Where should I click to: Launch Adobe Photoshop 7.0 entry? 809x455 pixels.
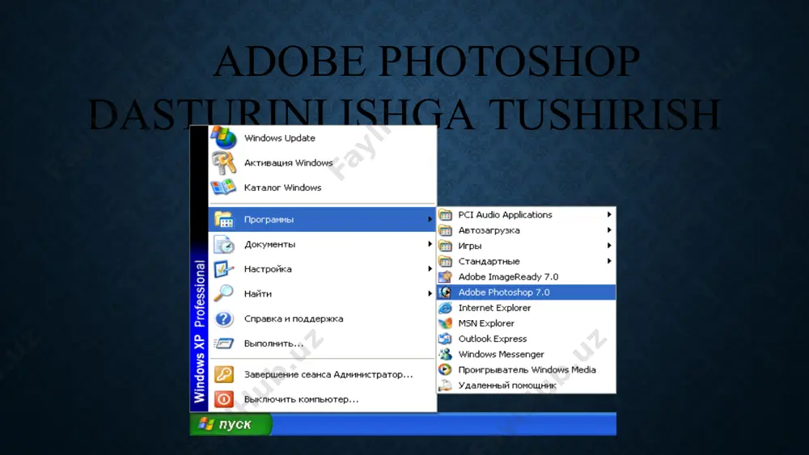point(527,293)
